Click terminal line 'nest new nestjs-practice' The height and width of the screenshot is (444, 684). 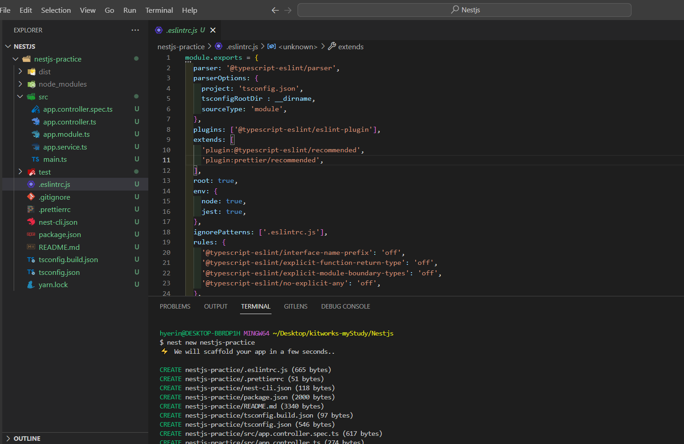pos(211,342)
